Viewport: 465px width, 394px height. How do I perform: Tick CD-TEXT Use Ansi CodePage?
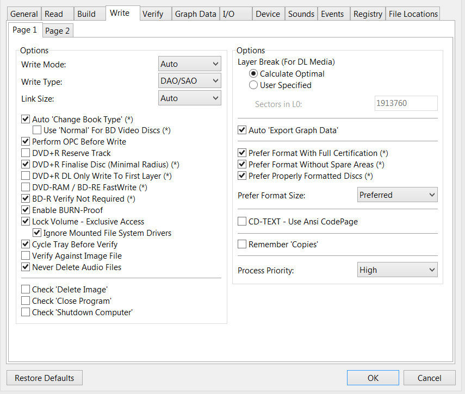(x=242, y=222)
